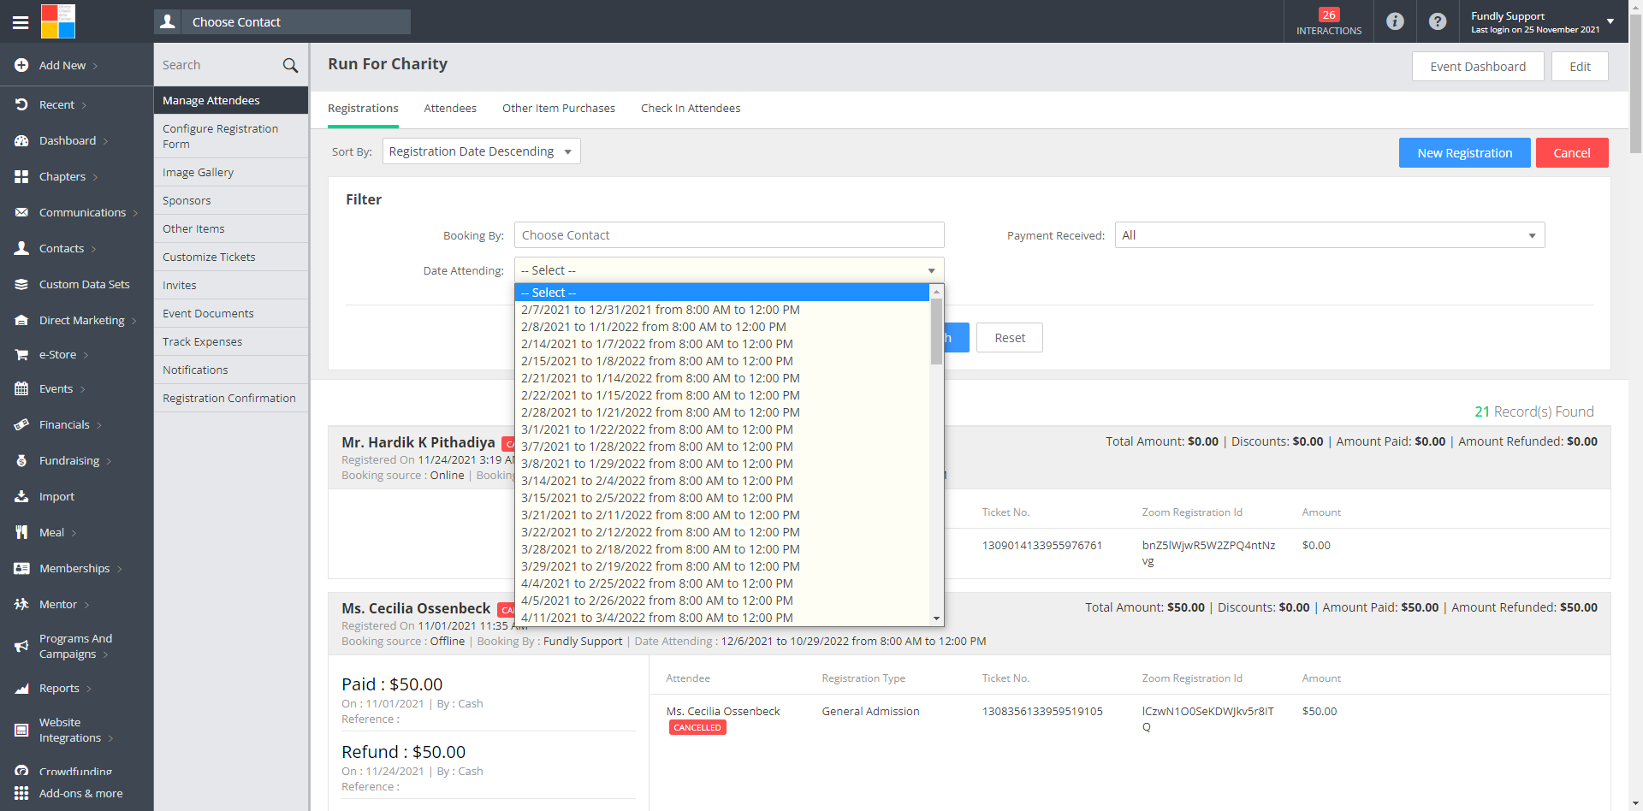This screenshot has width=1643, height=811.
Task: Focus the Booking By contact field
Action: 728,235
